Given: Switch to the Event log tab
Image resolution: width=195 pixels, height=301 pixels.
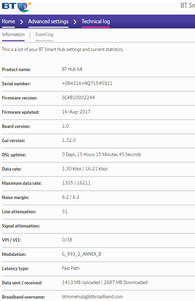Looking at the screenshot, I should (x=44, y=35).
